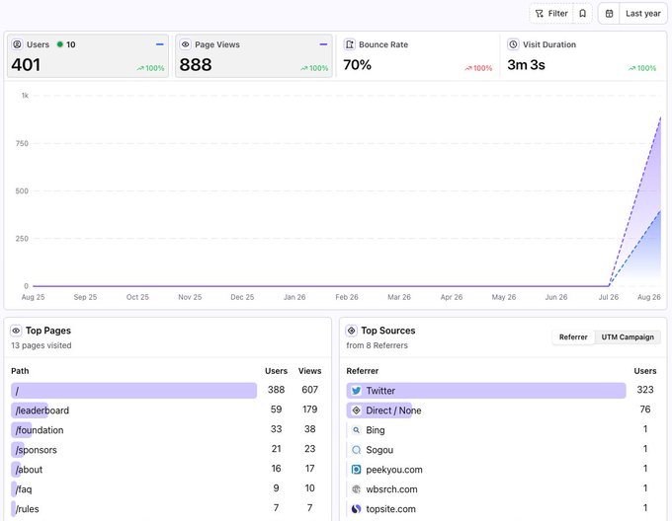This screenshot has height=521, width=672.
Task: Click the bookmark saved-filters icon
Action: pos(582,14)
